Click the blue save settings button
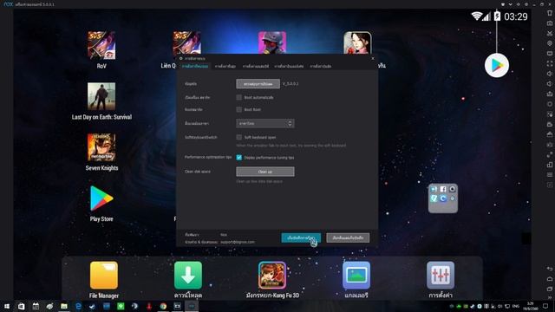The width and height of the screenshot is (555, 312). coord(301,237)
